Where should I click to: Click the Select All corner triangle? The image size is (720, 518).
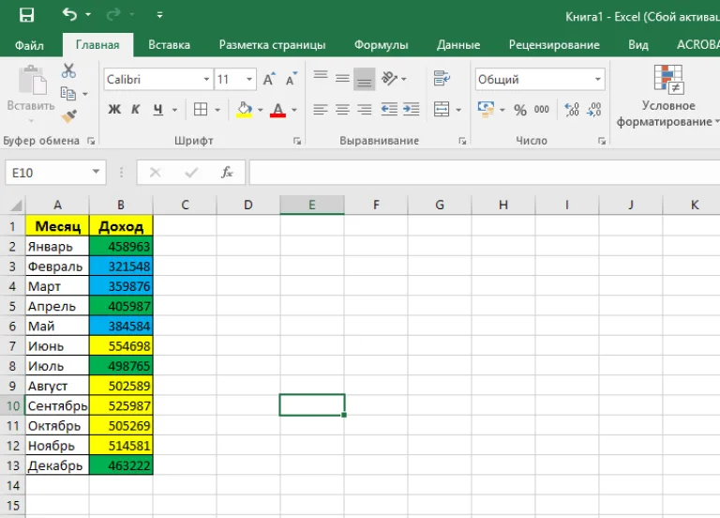pyautogui.click(x=16, y=206)
